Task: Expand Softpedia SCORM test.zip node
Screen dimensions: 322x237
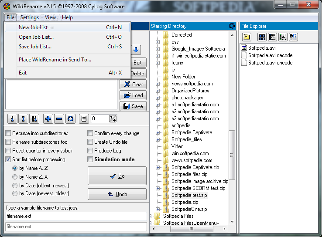Action: tap(158, 188)
